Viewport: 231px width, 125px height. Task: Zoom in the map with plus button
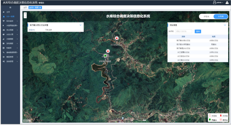pos(25,14)
